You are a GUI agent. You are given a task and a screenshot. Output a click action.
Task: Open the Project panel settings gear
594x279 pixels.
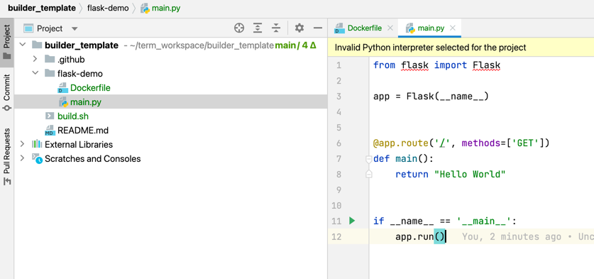(x=299, y=28)
